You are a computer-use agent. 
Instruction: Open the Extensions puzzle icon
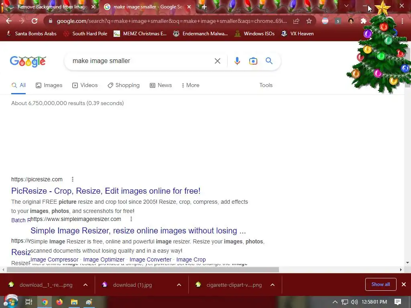(x=363, y=21)
